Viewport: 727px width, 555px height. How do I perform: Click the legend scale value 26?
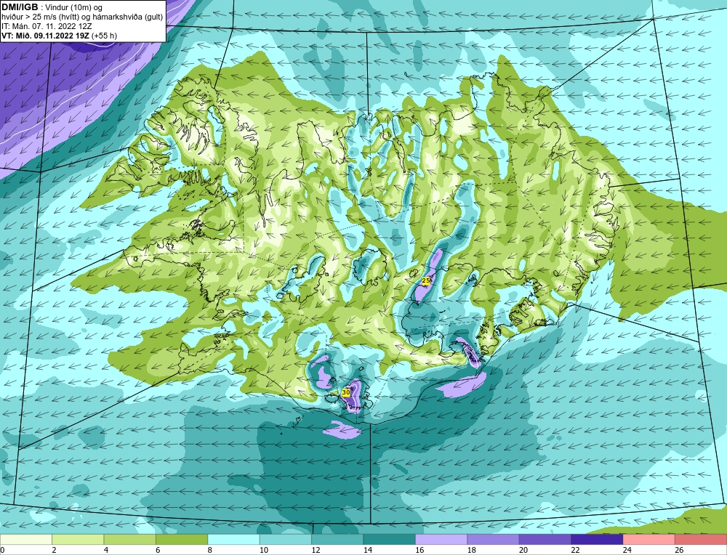pyautogui.click(x=679, y=550)
